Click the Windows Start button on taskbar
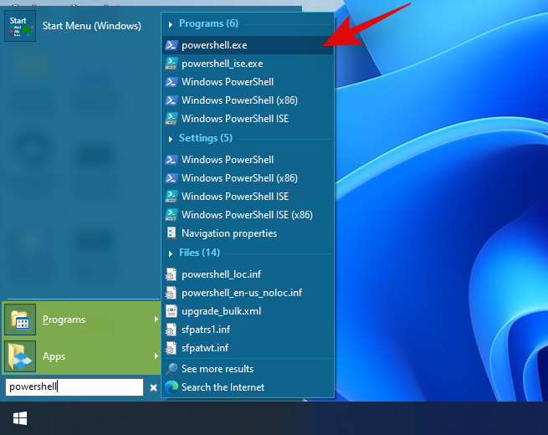 [x=19, y=417]
